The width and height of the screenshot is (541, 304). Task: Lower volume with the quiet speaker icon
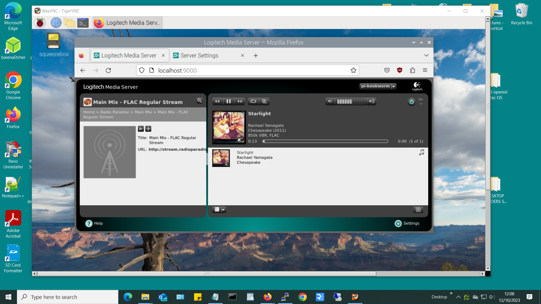pyautogui.click(x=330, y=101)
